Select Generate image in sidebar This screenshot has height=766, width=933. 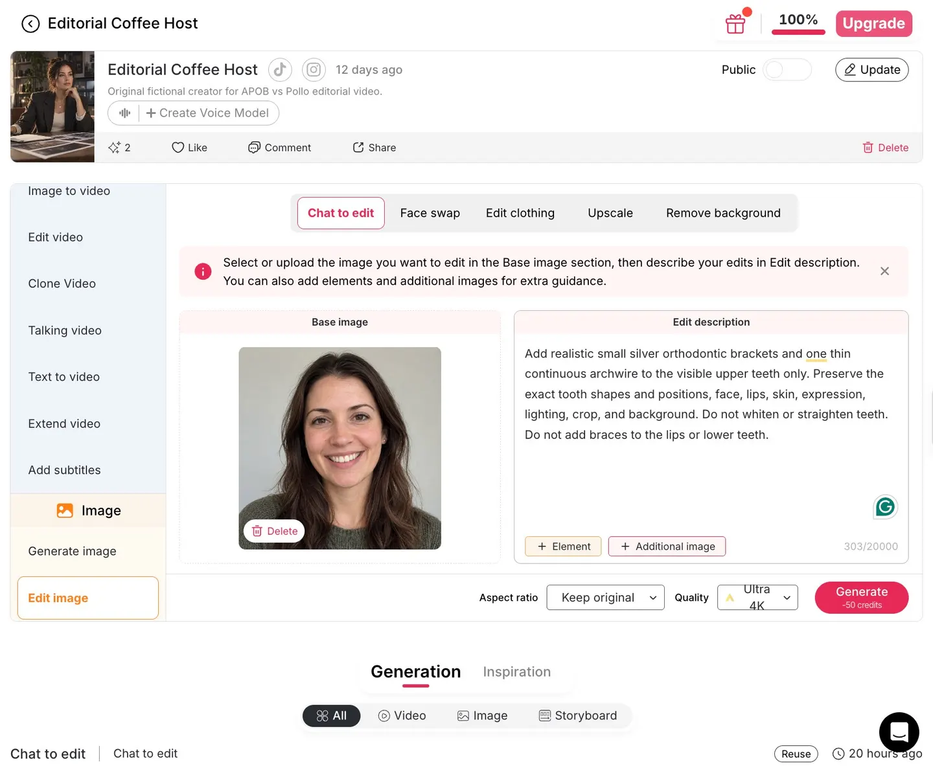tap(73, 551)
